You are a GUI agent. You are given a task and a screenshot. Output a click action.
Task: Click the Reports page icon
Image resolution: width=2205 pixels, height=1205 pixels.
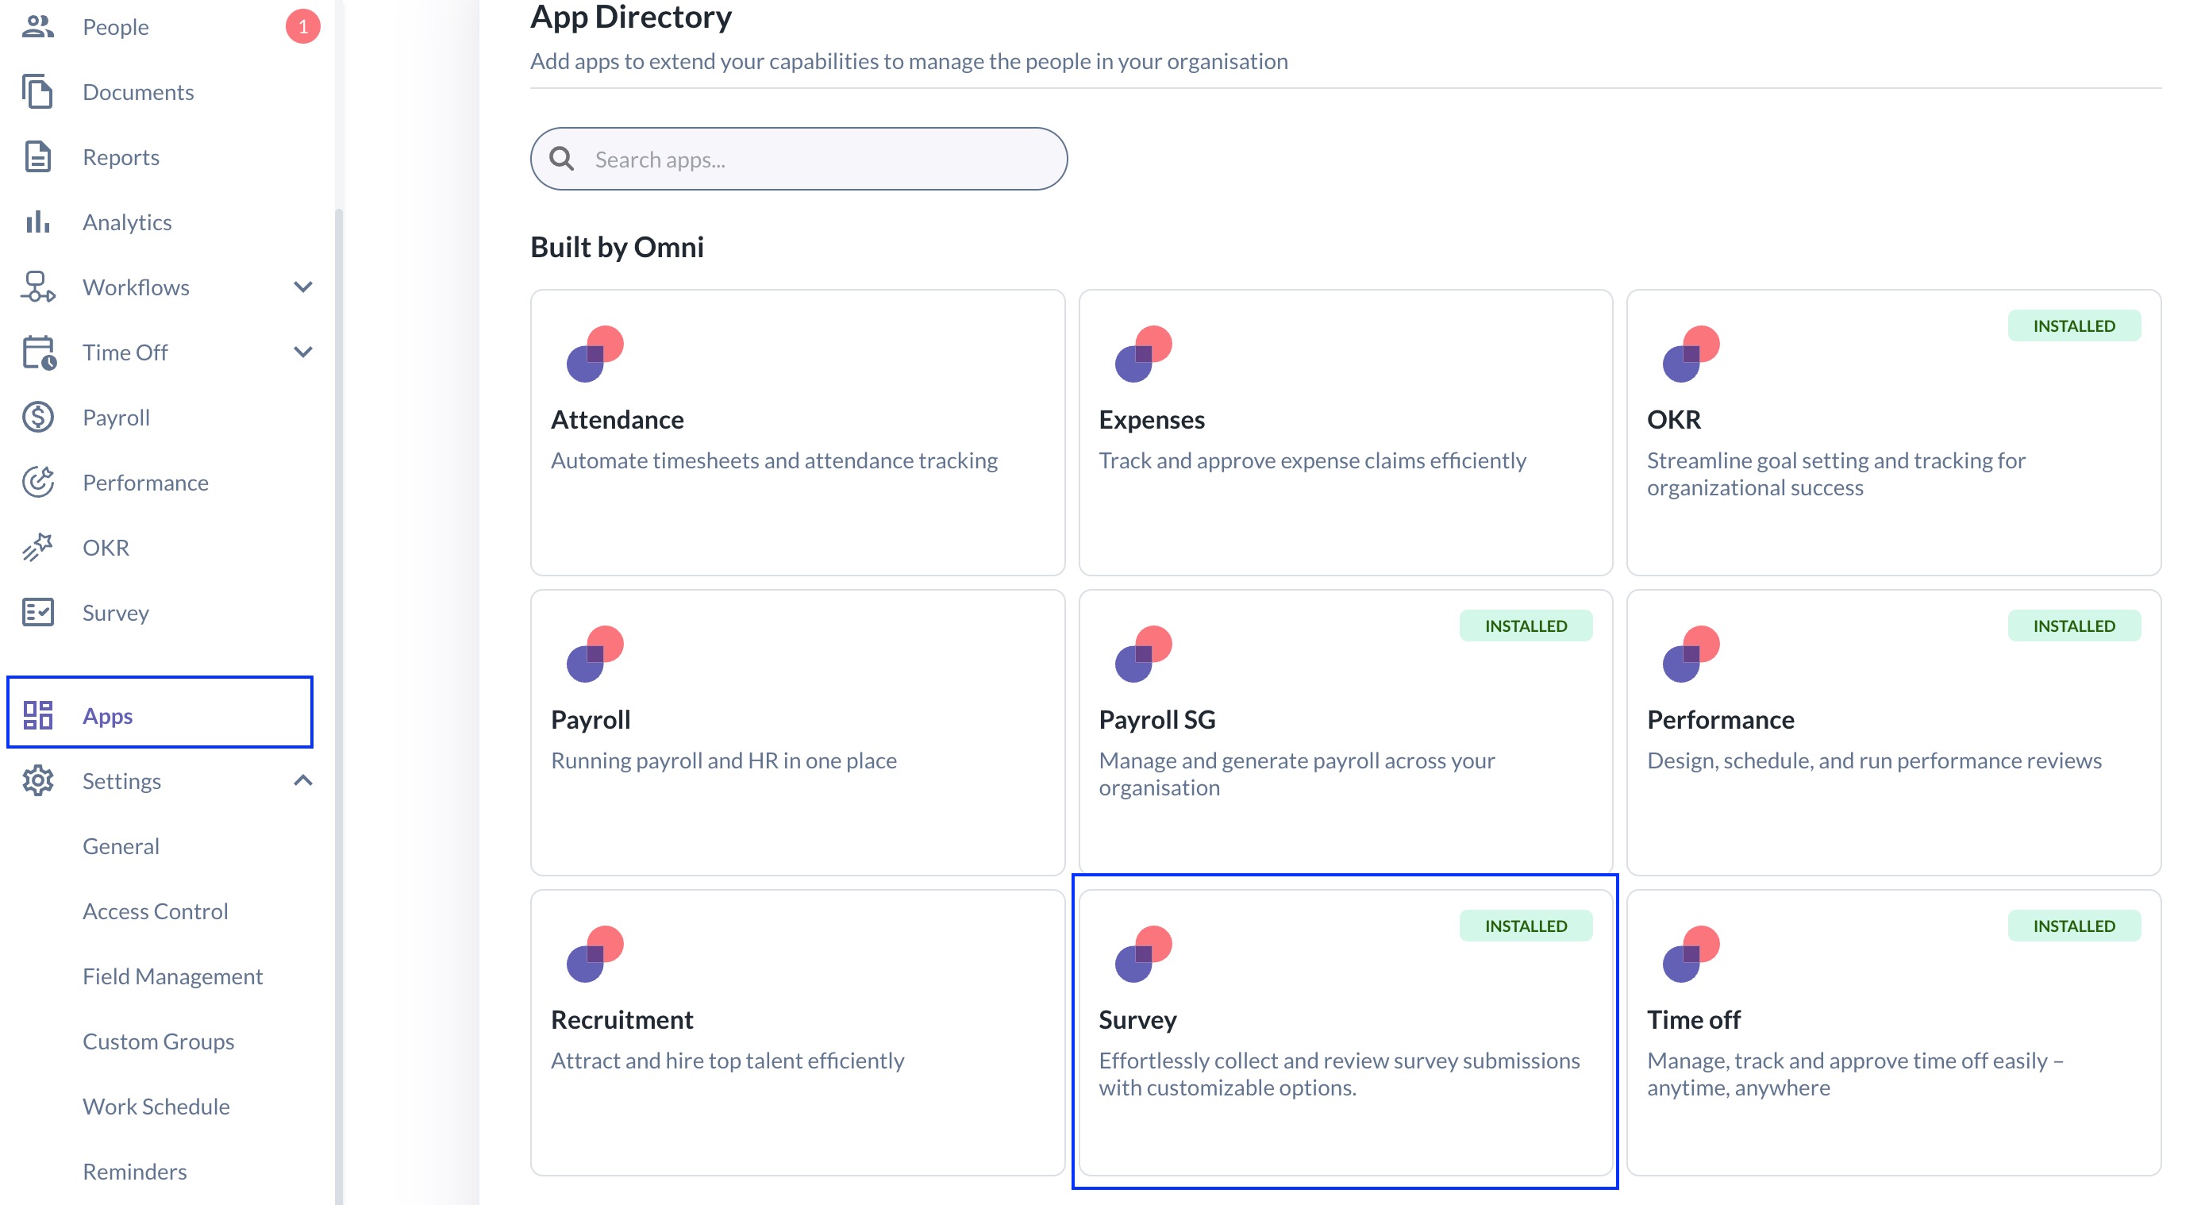click(37, 156)
